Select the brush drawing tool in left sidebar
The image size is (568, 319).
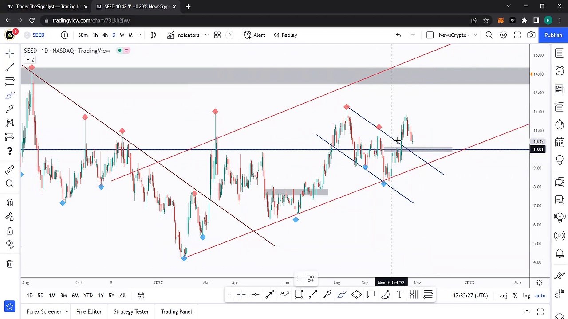click(x=9, y=95)
